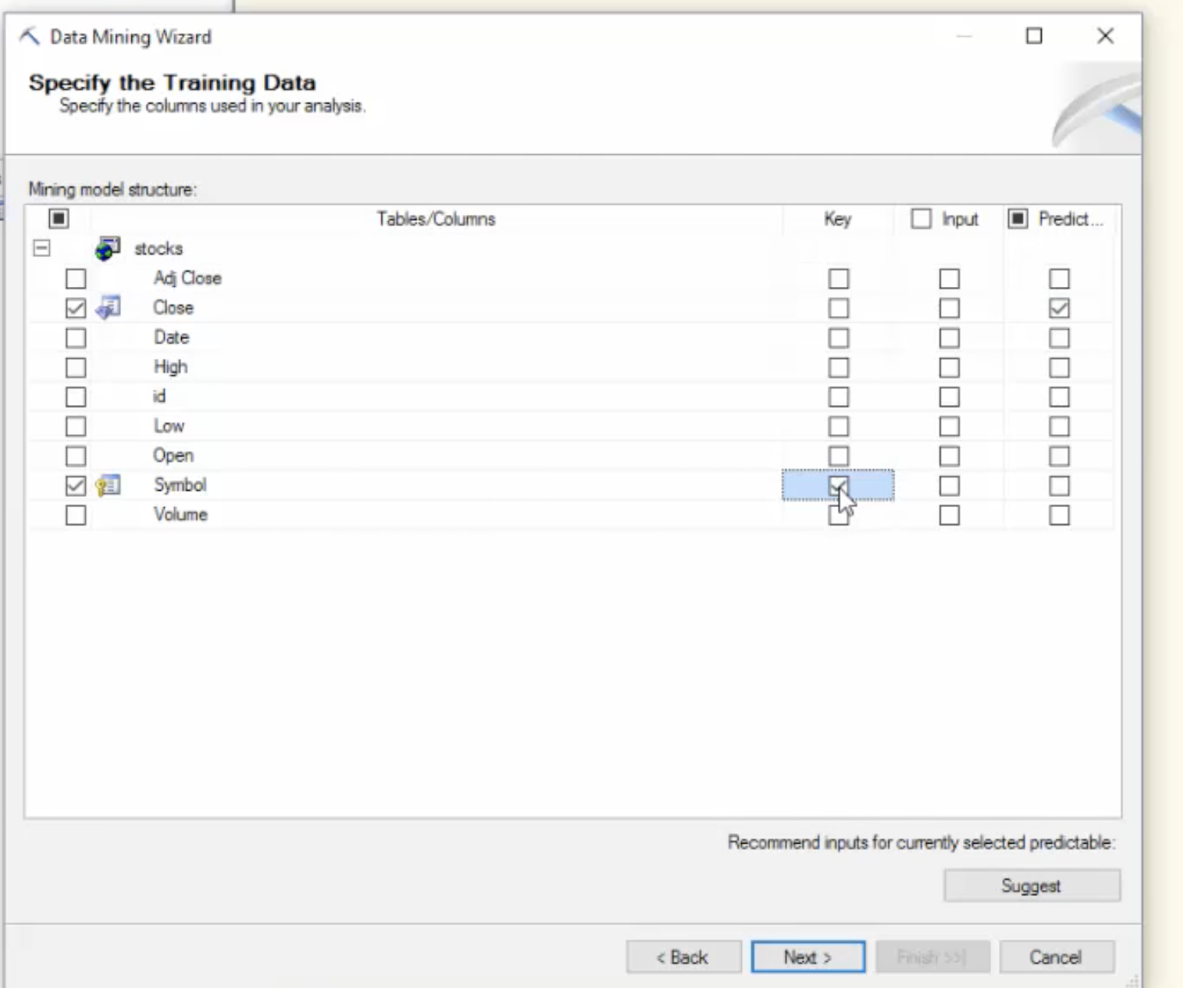This screenshot has width=1183, height=988.
Task: Select the Volume row label
Action: point(180,515)
